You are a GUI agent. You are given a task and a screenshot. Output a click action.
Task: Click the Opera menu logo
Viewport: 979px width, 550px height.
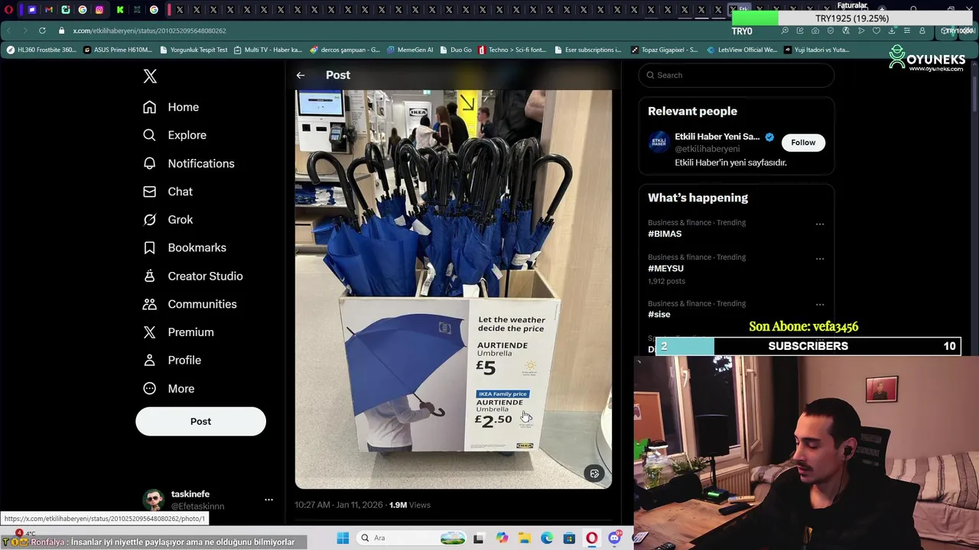point(8,10)
